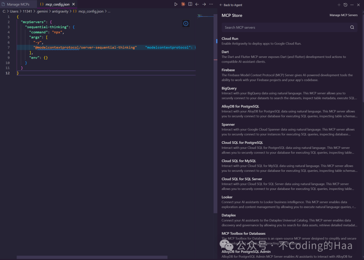The image size is (364, 260).
Task: Open the Looker MCP server entry
Action: click(x=290, y=202)
